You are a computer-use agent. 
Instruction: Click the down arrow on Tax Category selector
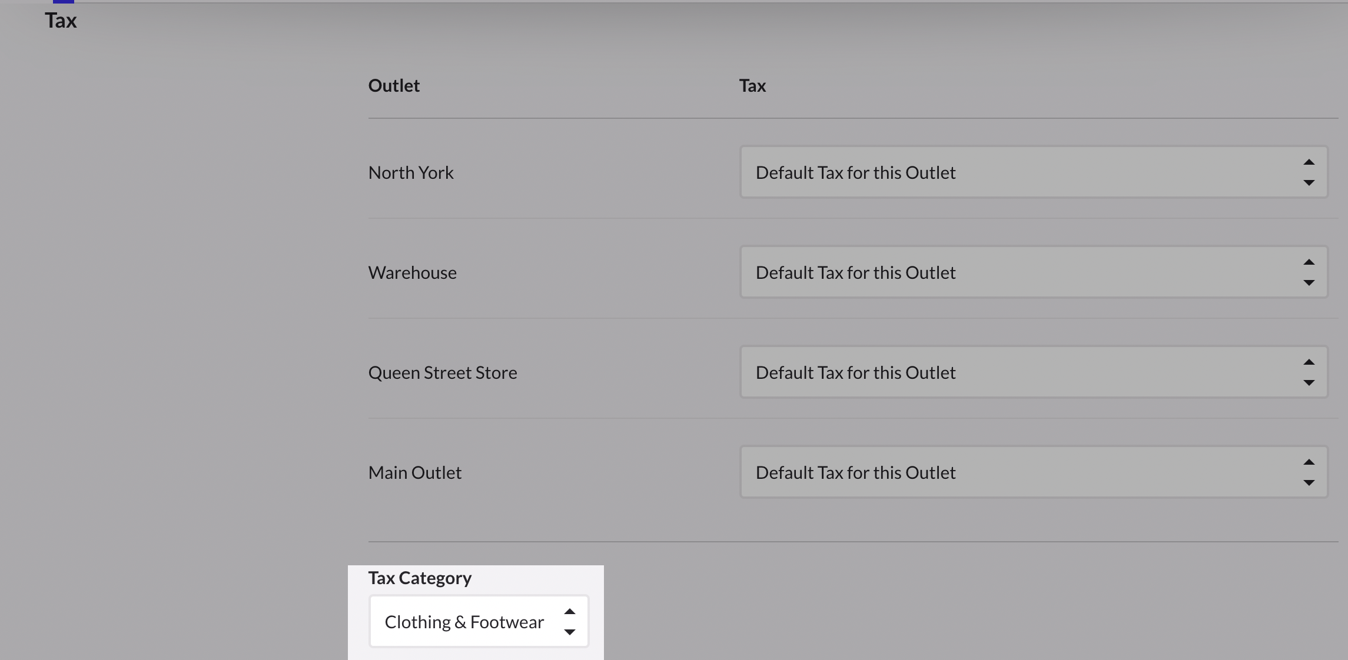click(x=569, y=632)
